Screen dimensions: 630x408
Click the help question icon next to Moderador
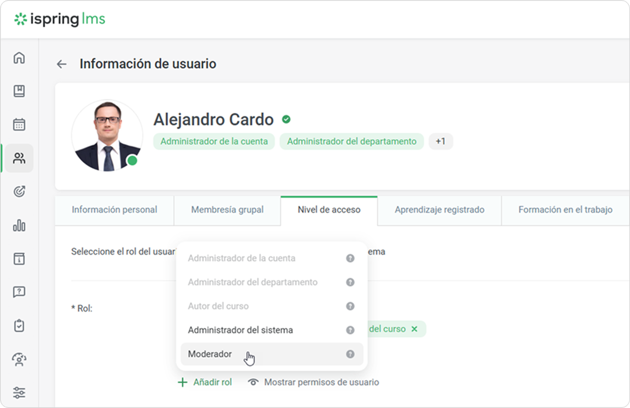(x=350, y=354)
